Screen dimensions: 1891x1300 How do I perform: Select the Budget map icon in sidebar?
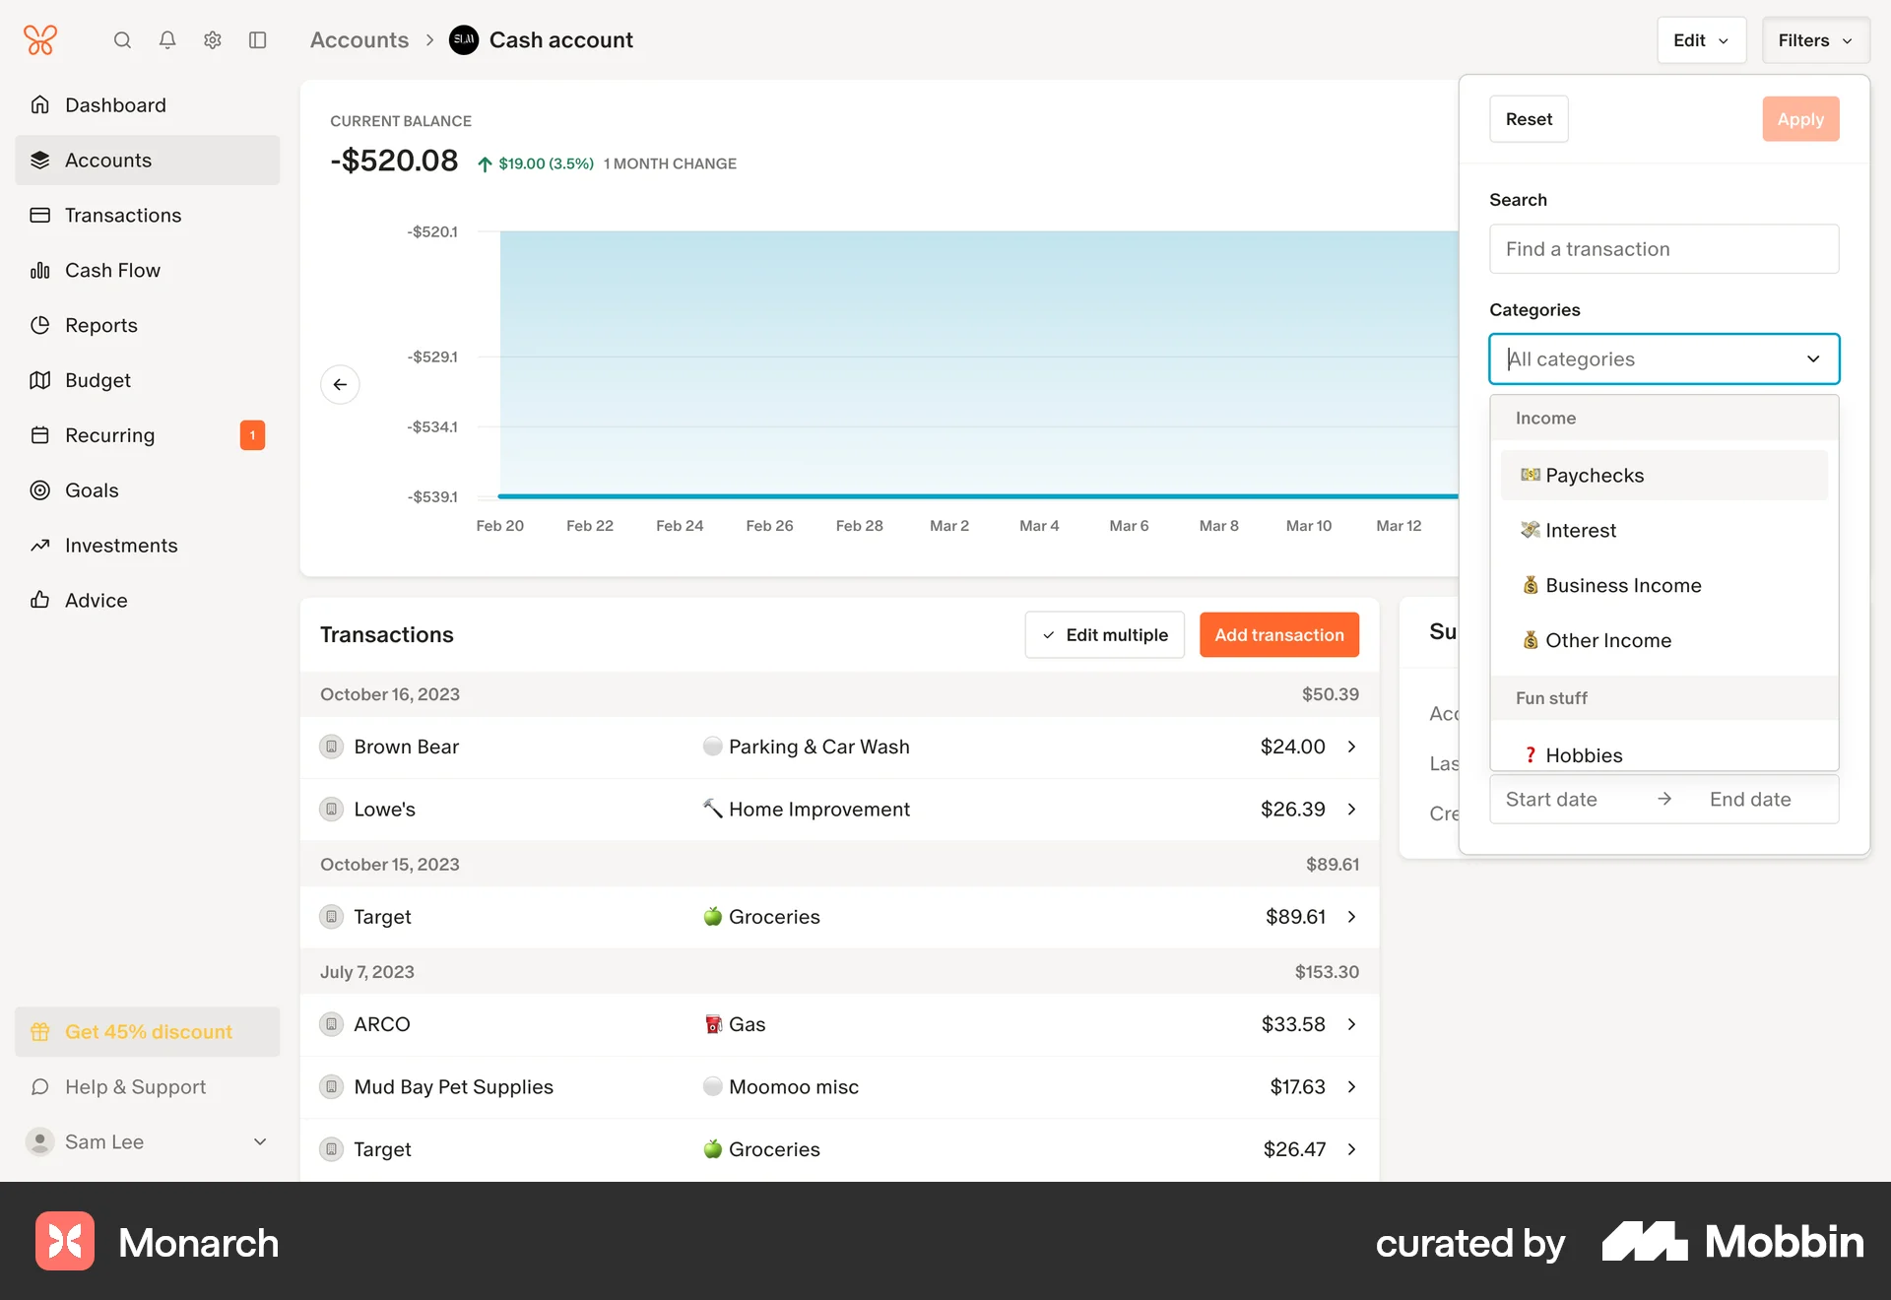coord(40,380)
